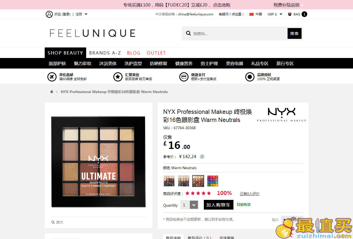Click the ¥142.24 reference price
The image size is (353, 239).
click(188, 156)
